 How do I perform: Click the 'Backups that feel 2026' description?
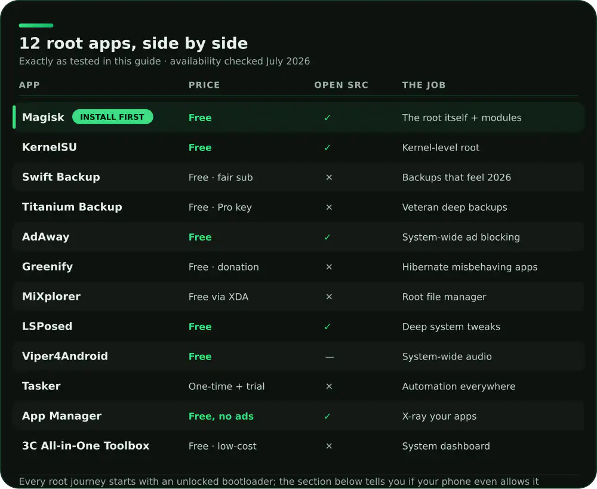pos(457,177)
